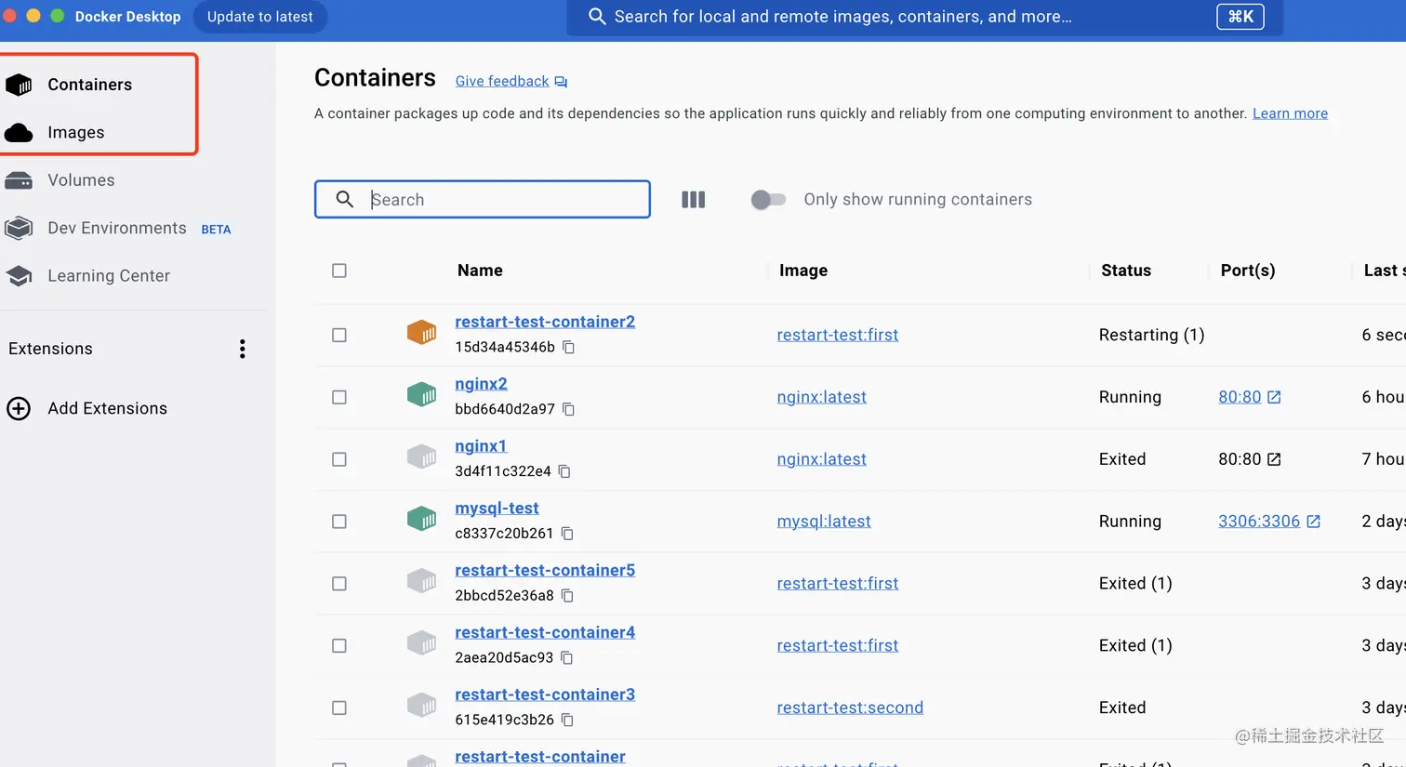The image size is (1406, 767).
Task: Click the ⌘K shortcut badge
Action: [1240, 17]
